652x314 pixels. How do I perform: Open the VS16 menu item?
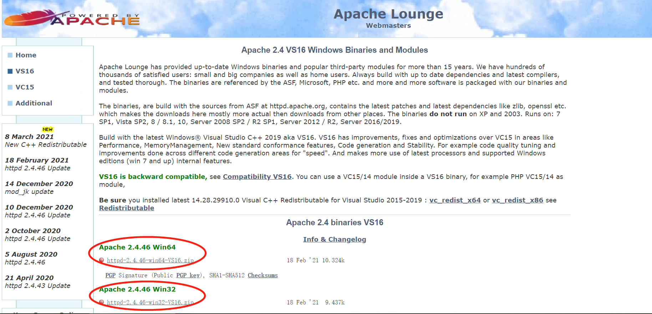[x=25, y=71]
